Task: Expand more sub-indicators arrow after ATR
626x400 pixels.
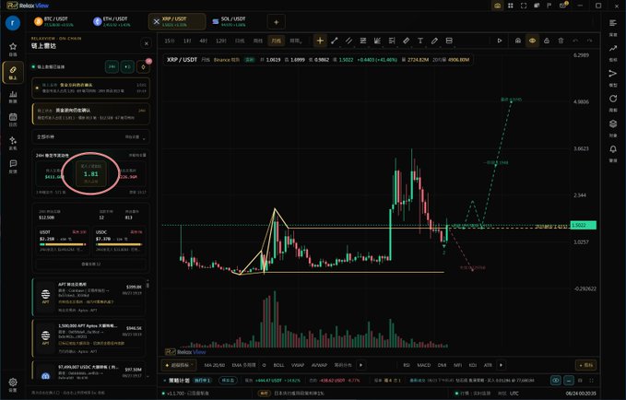Action: 501,365
